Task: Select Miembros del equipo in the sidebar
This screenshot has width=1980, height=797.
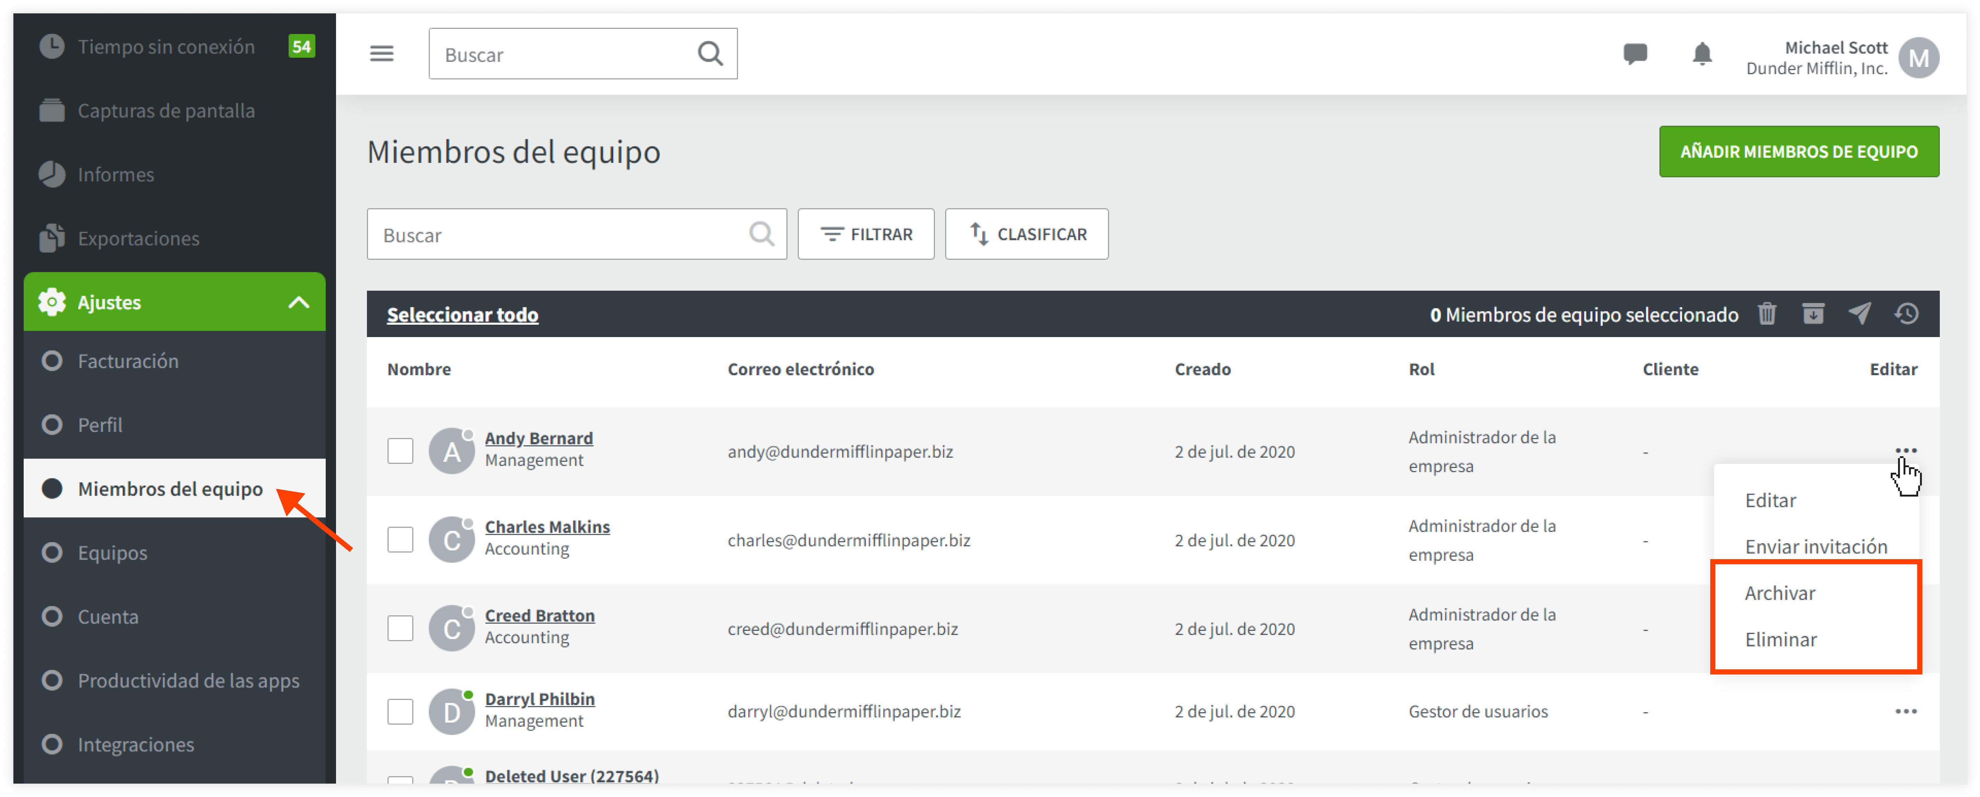Action: point(174,488)
